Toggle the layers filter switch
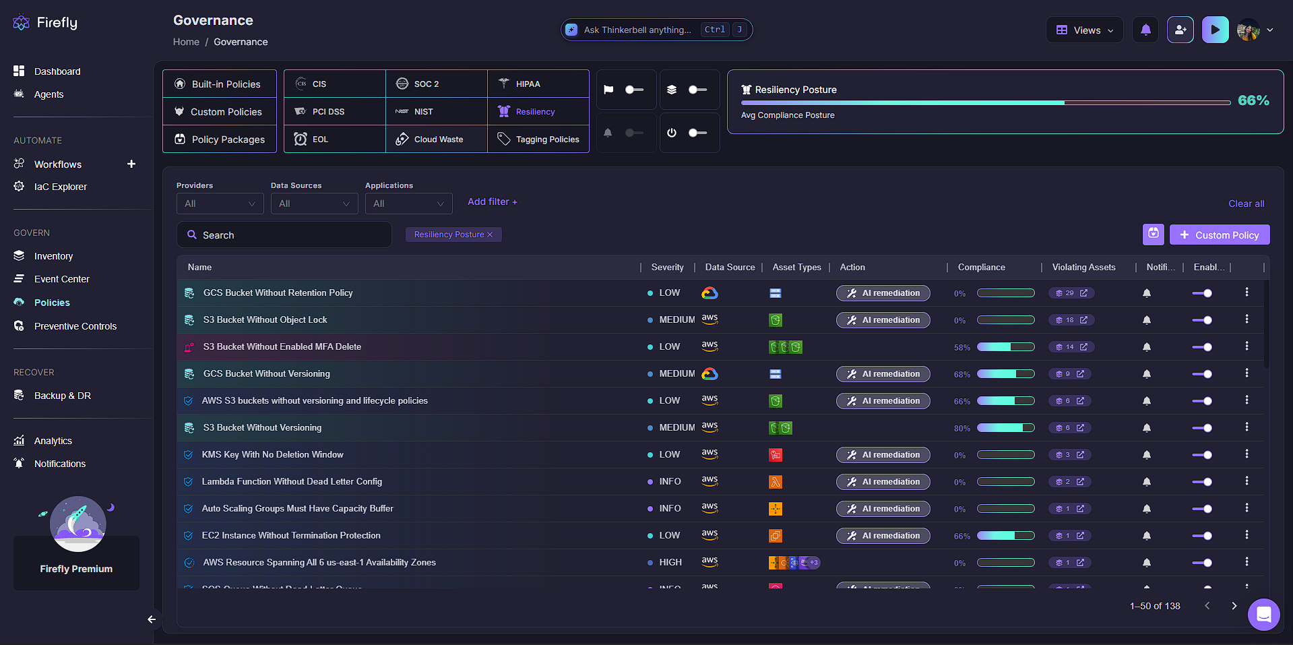The height and width of the screenshot is (645, 1293). click(x=697, y=90)
